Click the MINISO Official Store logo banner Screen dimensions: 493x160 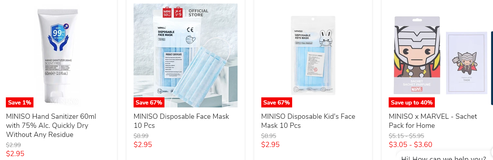click(x=186, y=12)
